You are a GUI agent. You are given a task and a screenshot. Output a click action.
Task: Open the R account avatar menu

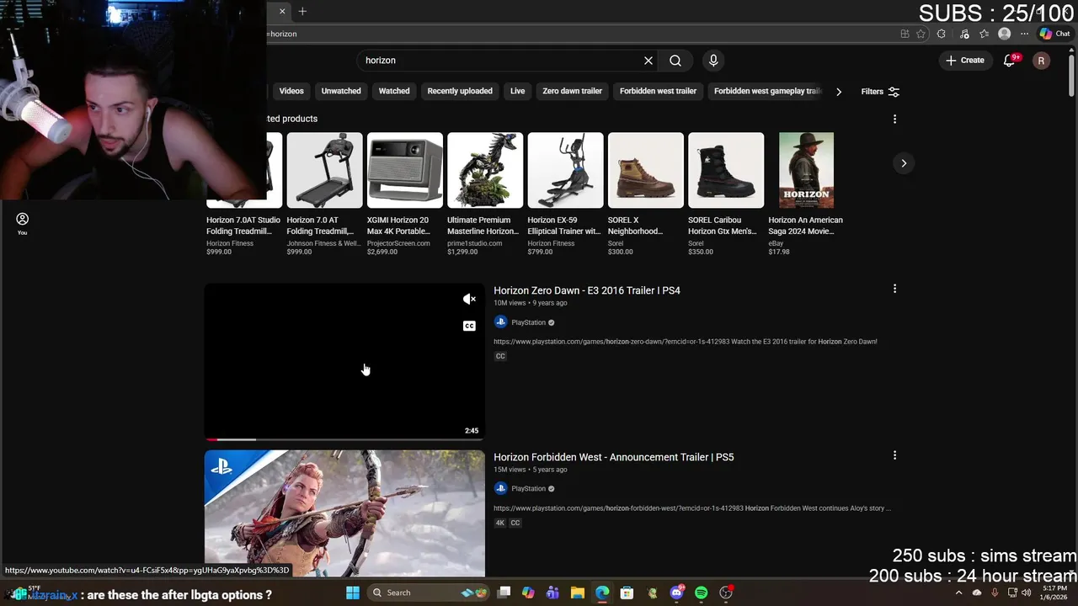click(x=1042, y=61)
